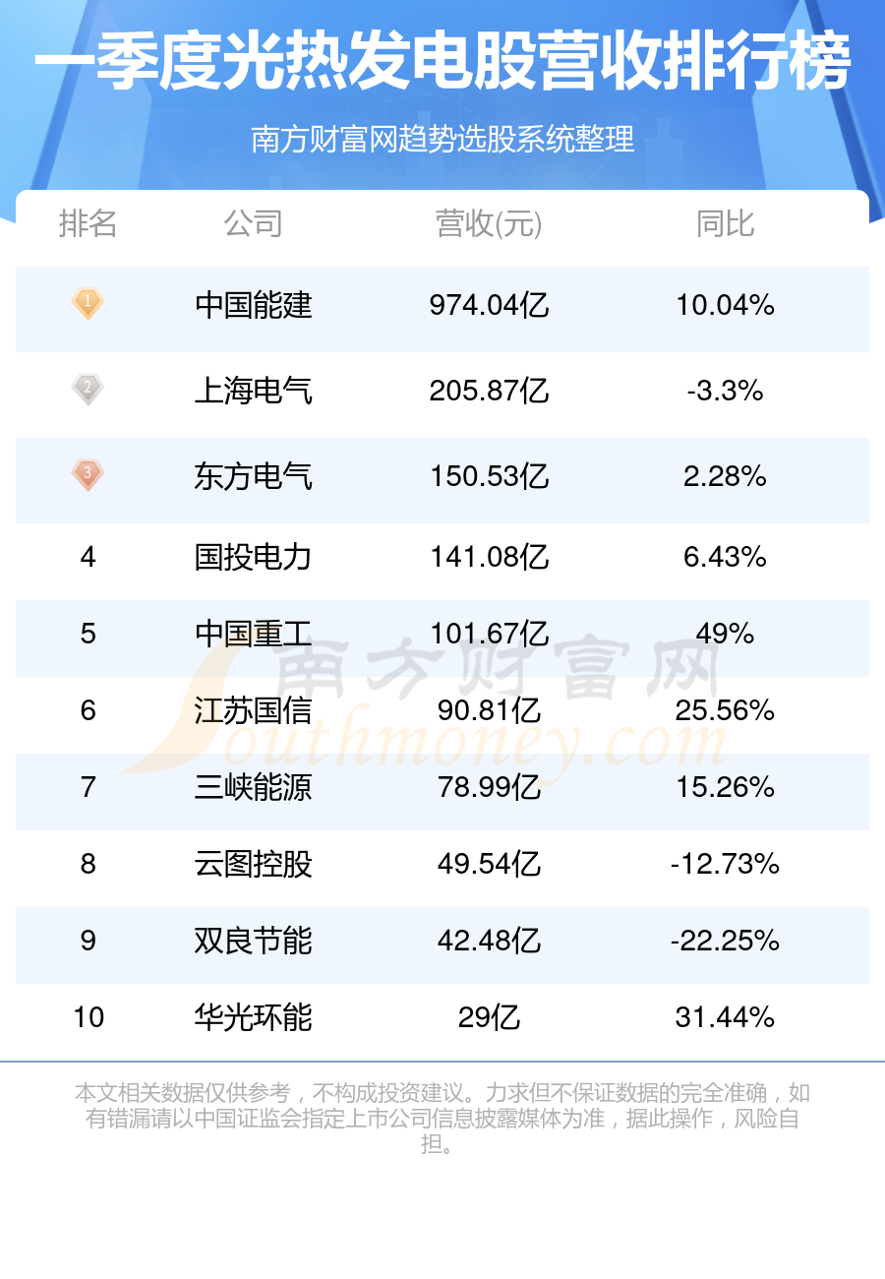Click the -22.25% year-over-year value
Viewport: 885px width, 1279px height.
coord(726,941)
